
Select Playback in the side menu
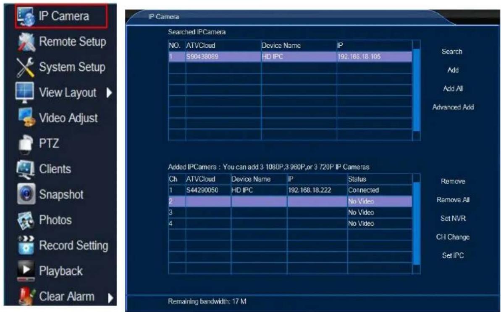coord(61,271)
